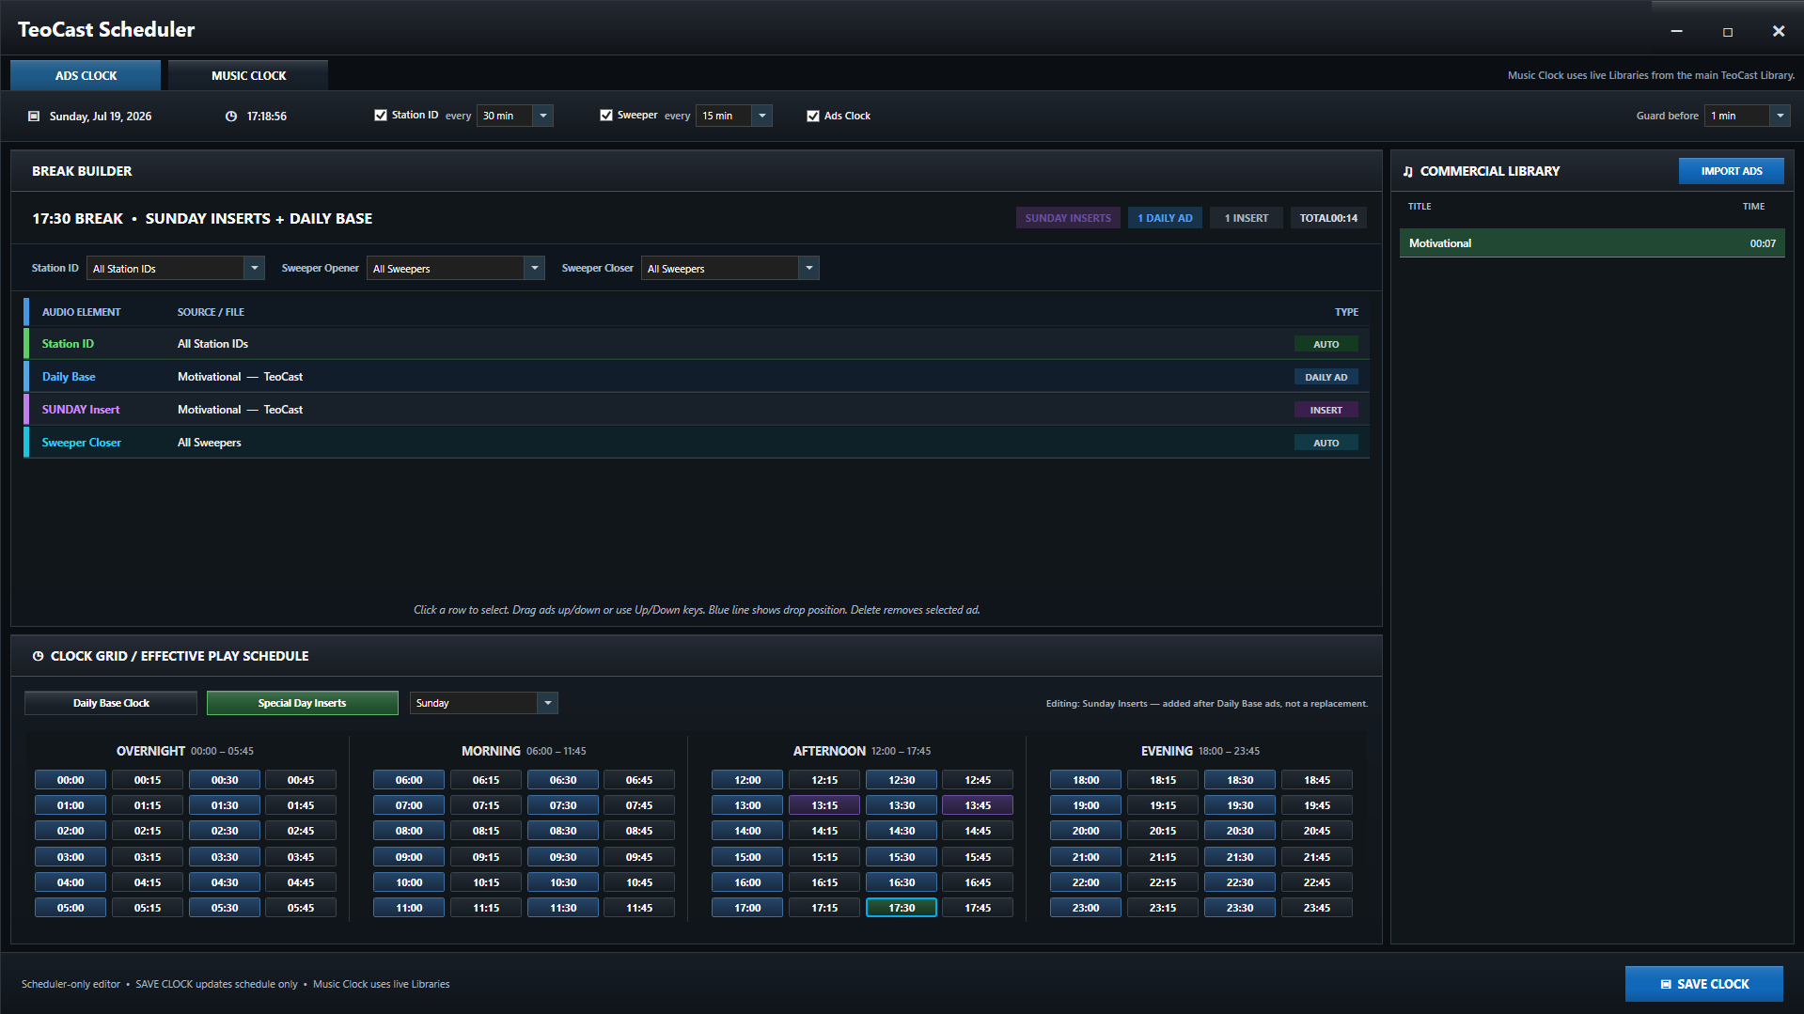Click the date Sunday, Jul 19, 2026
This screenshot has width=1804, height=1014.
101,117
